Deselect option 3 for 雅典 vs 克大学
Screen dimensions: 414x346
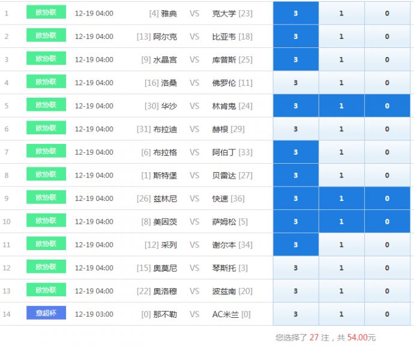296,13
